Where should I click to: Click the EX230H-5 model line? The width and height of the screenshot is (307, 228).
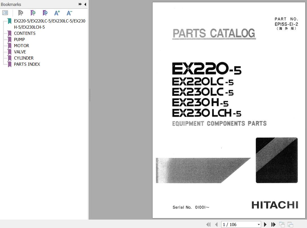(x=200, y=102)
